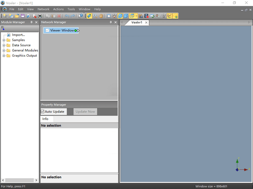Click expand-all icon in Module Manager
The height and width of the screenshot is (189, 253).
pos(3,28)
